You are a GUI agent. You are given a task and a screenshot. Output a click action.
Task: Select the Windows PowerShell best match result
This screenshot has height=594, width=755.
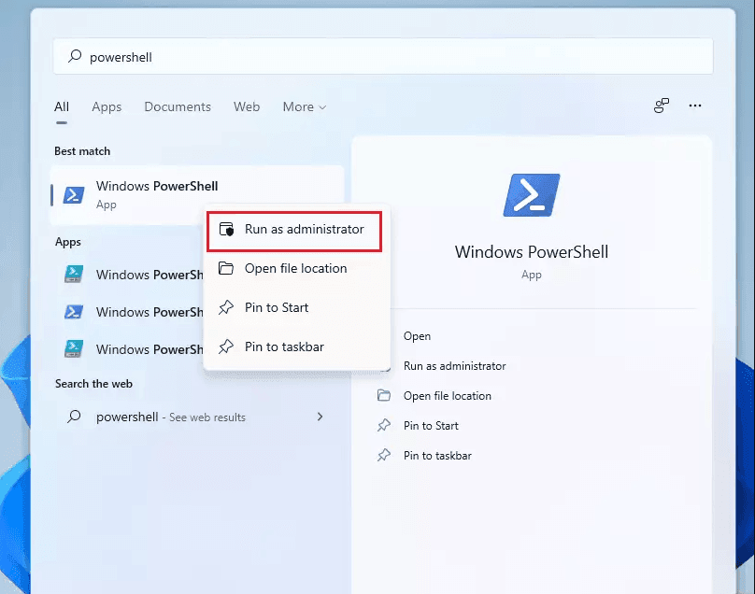click(x=197, y=195)
